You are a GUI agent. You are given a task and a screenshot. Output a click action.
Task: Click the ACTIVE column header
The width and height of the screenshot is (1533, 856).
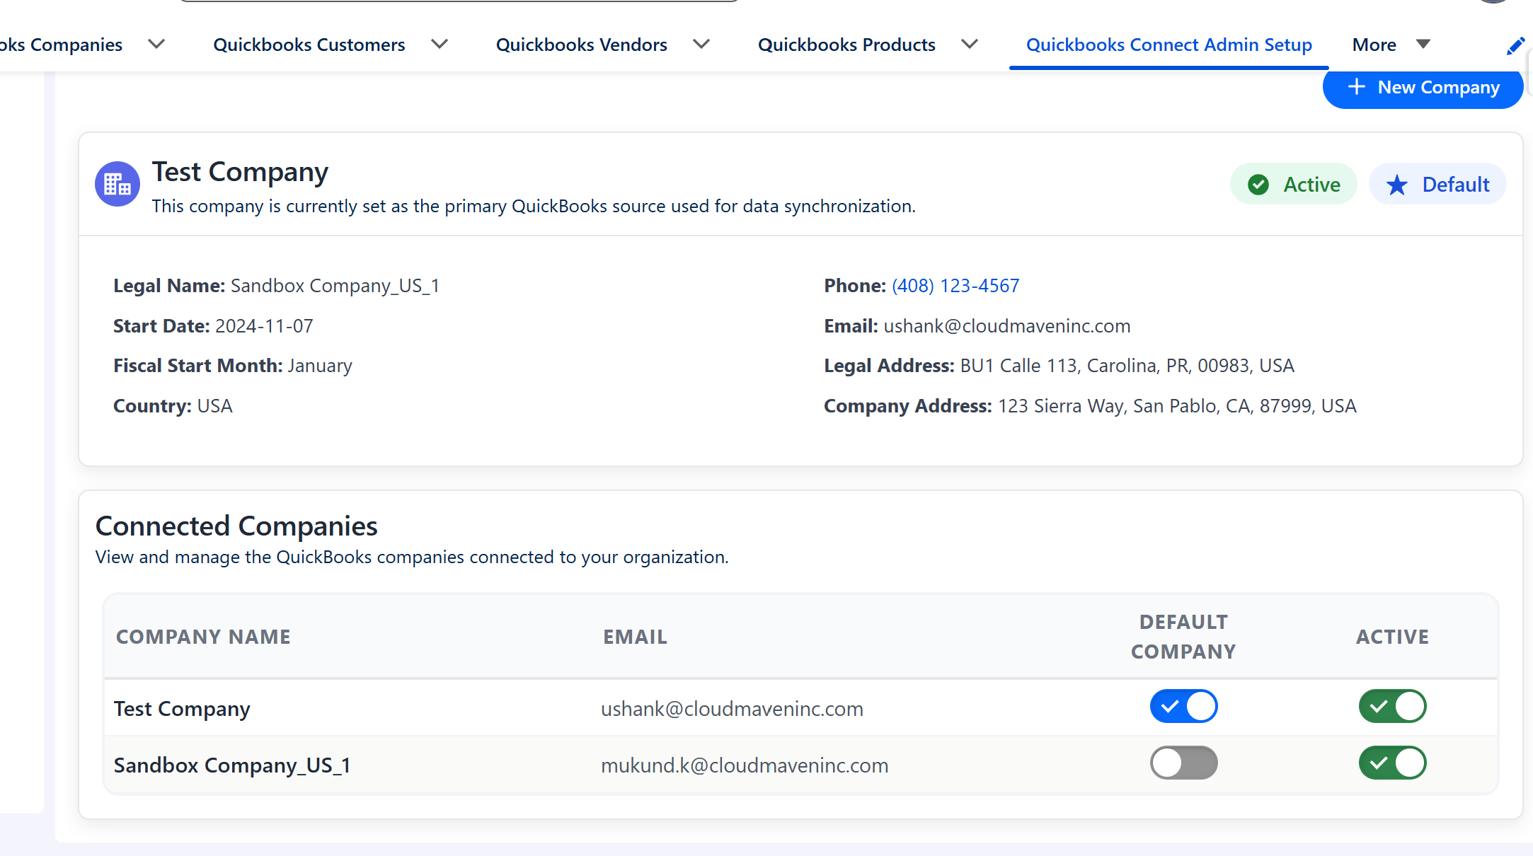point(1392,637)
